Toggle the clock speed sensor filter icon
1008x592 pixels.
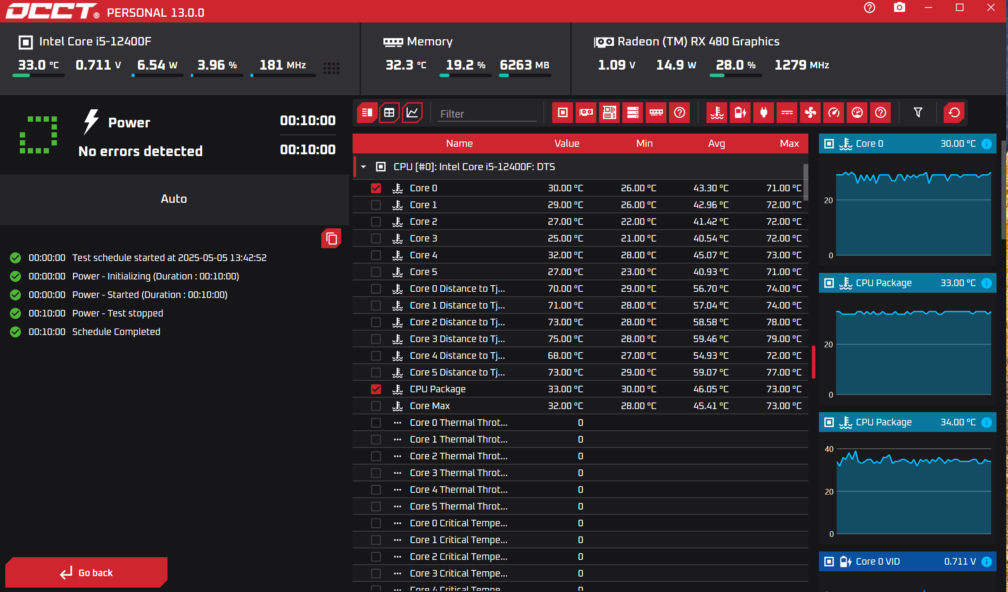click(834, 113)
